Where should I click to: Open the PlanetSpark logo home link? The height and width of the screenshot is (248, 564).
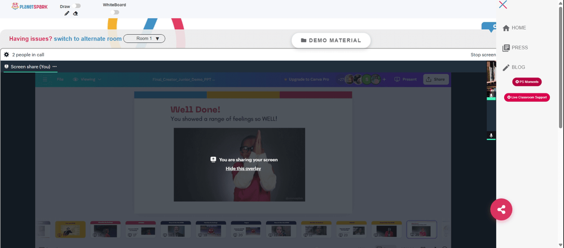coord(29,6)
